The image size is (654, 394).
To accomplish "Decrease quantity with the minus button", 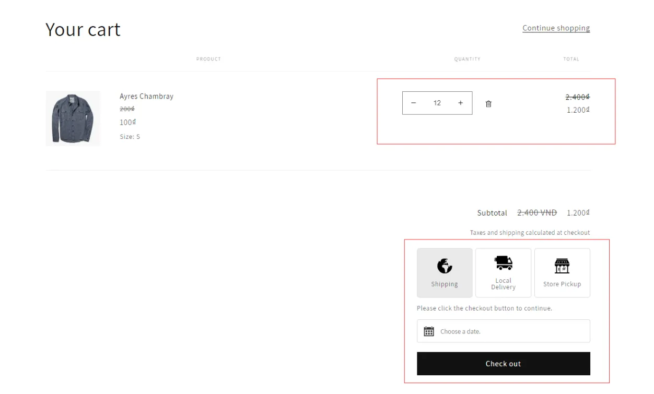I will click(x=414, y=103).
